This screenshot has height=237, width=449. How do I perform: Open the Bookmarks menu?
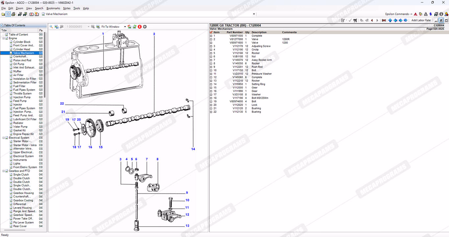(53, 8)
